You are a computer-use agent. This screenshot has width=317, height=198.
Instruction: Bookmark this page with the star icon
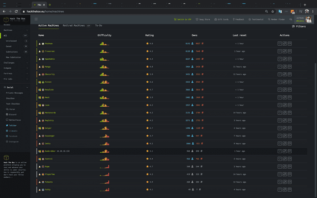coord(272,11)
